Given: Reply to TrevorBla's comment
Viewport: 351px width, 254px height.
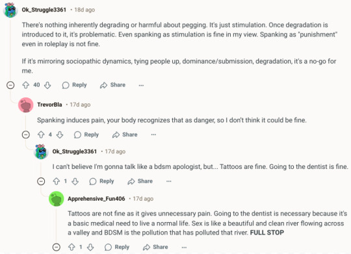Looking at the screenshot, I should pyautogui.click(x=86, y=134).
